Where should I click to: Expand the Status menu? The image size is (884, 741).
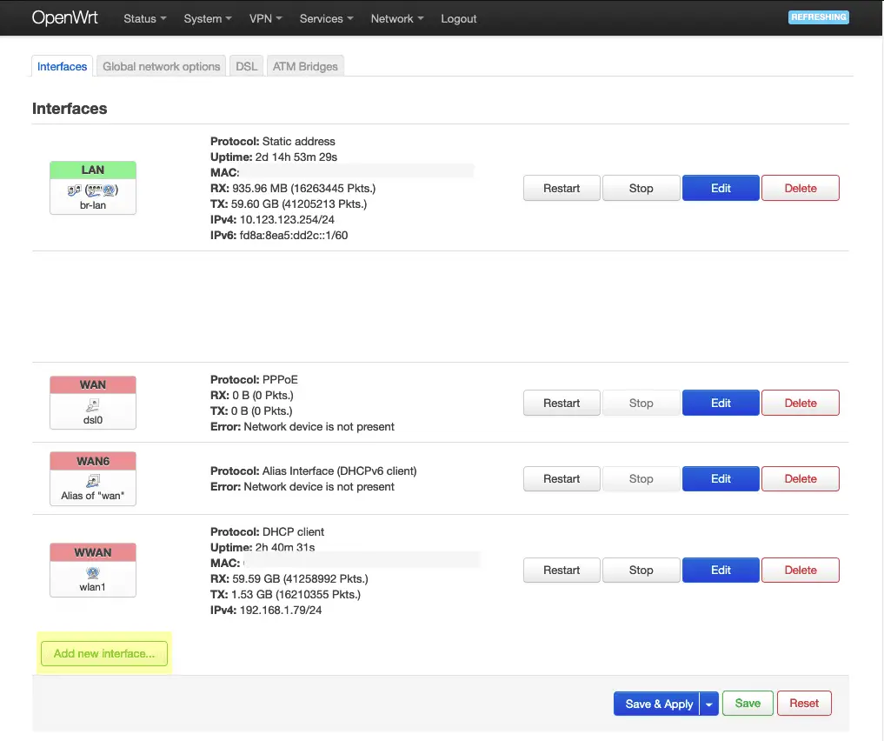pyautogui.click(x=145, y=18)
